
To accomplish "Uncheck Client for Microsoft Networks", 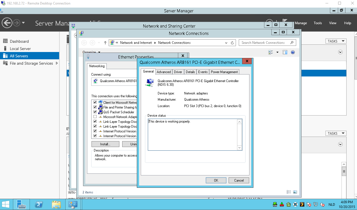I will click(95, 102).
